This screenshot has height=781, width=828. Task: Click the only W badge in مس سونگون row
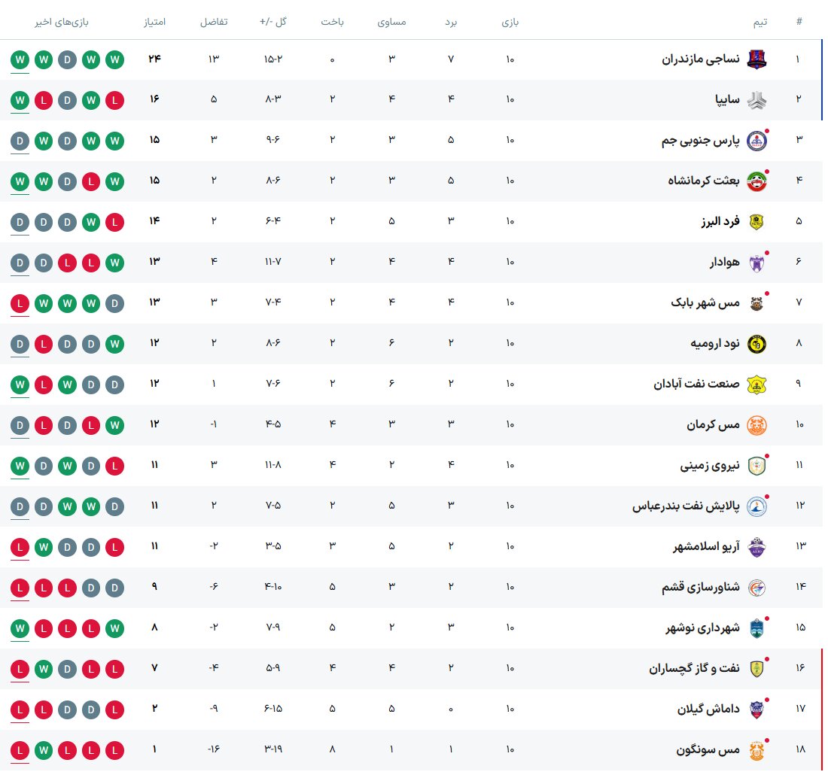tap(44, 749)
